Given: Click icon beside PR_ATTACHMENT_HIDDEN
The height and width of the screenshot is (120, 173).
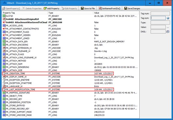Looking at the screenshot, I should (4, 35).
